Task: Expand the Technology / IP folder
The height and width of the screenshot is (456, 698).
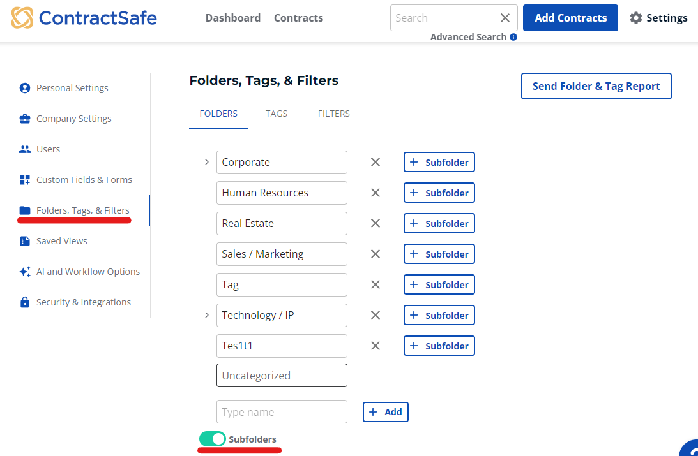Action: point(206,315)
